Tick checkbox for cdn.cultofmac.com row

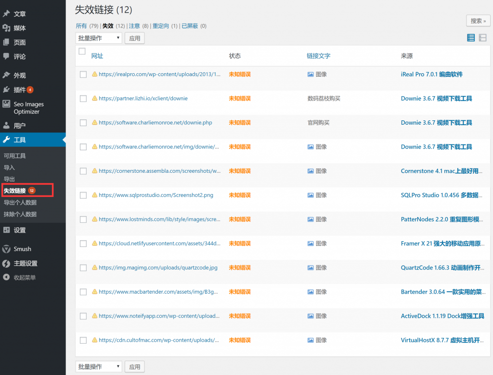(83, 340)
